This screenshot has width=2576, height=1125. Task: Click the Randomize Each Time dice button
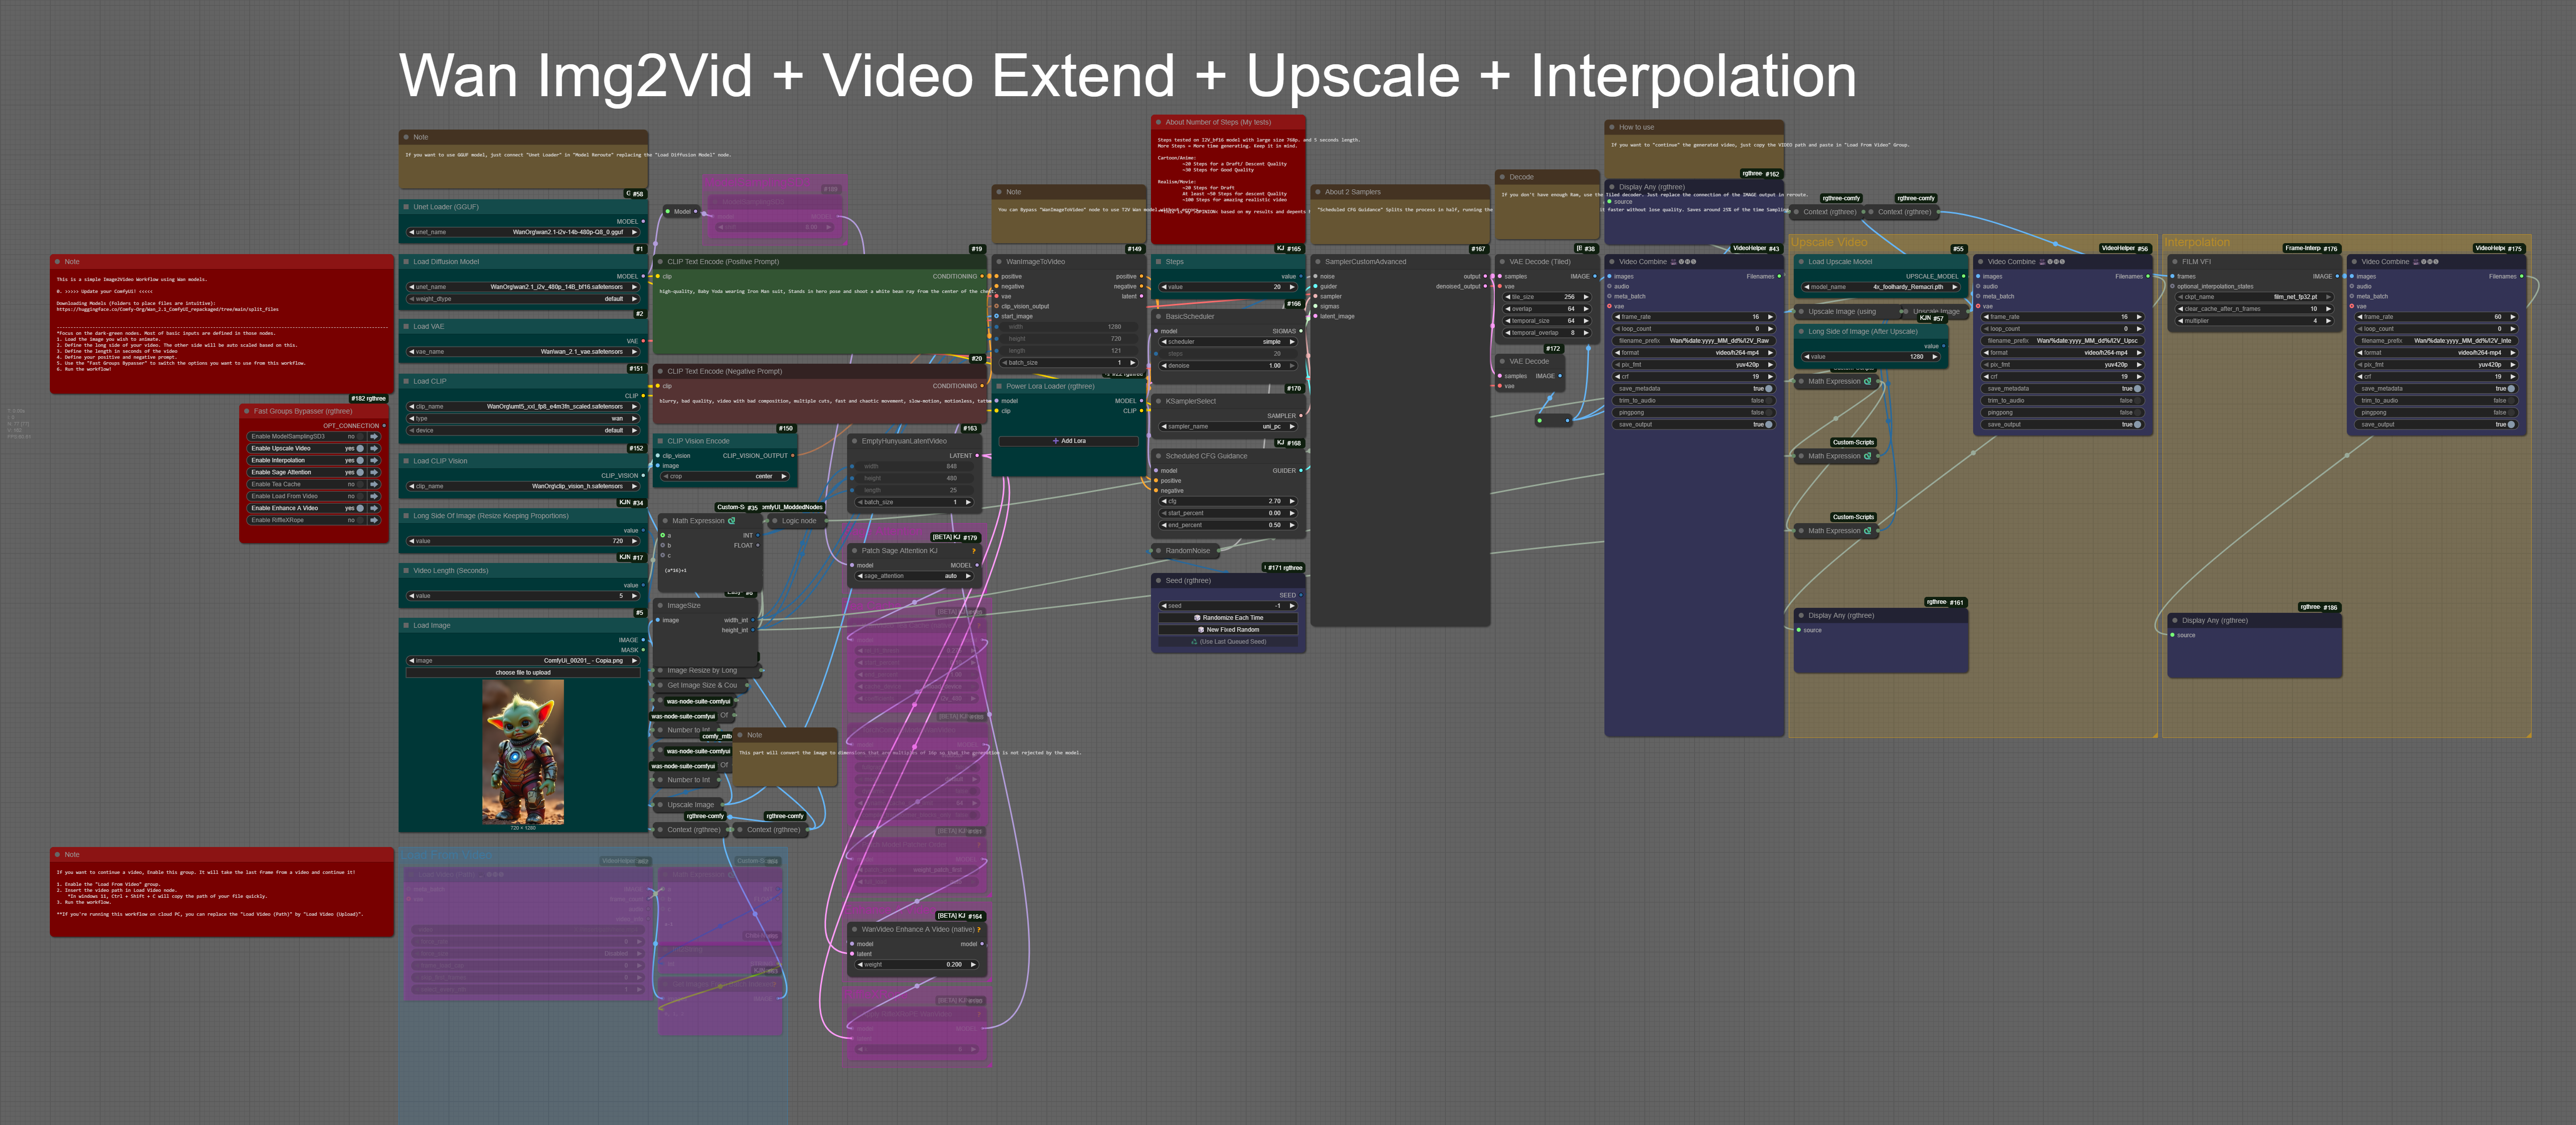click(1228, 618)
